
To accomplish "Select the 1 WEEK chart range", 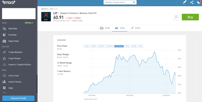I will (93, 46).
